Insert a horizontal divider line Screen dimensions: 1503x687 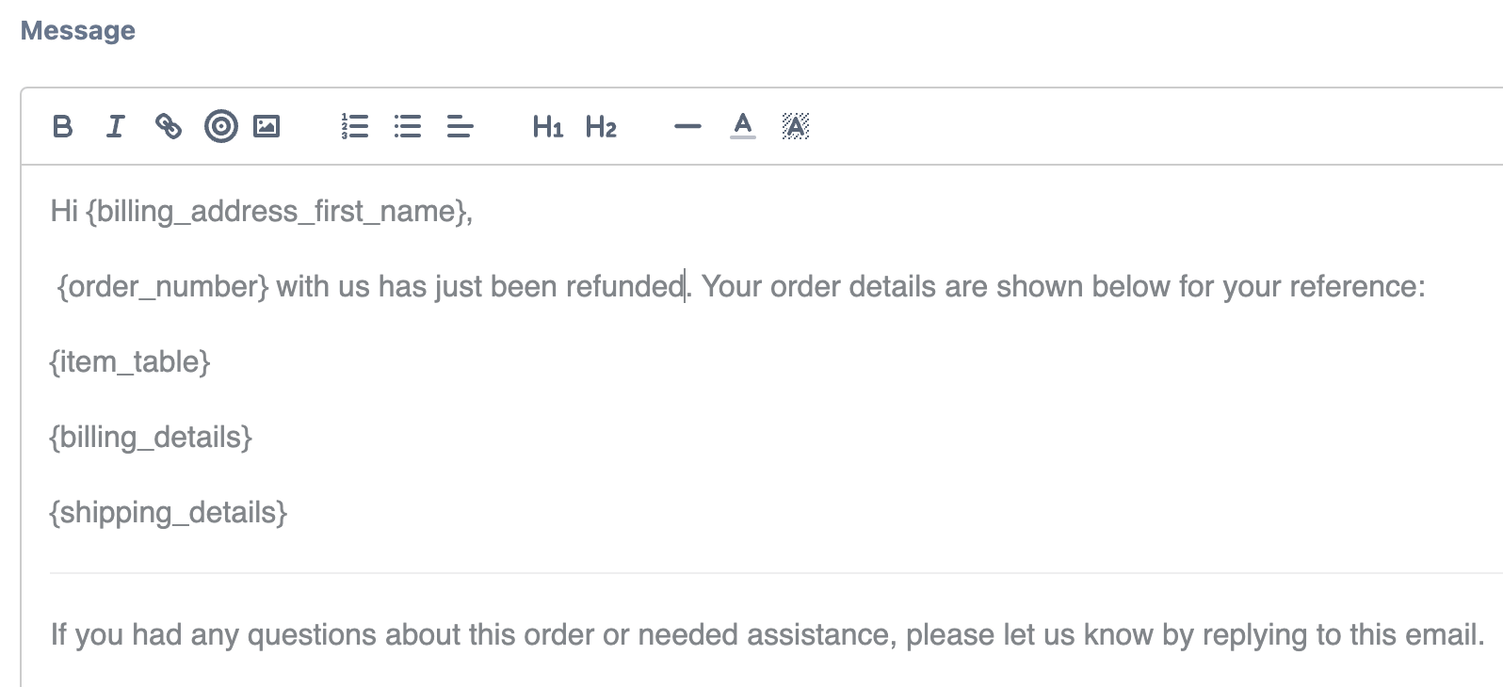[x=687, y=126]
